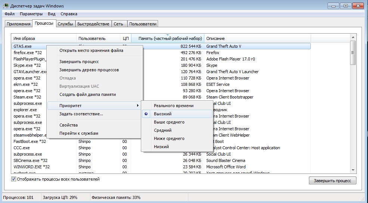Select the 'GTA5.exe' process row
This screenshot has height=203, width=368.
pyautogui.click(x=161, y=46)
